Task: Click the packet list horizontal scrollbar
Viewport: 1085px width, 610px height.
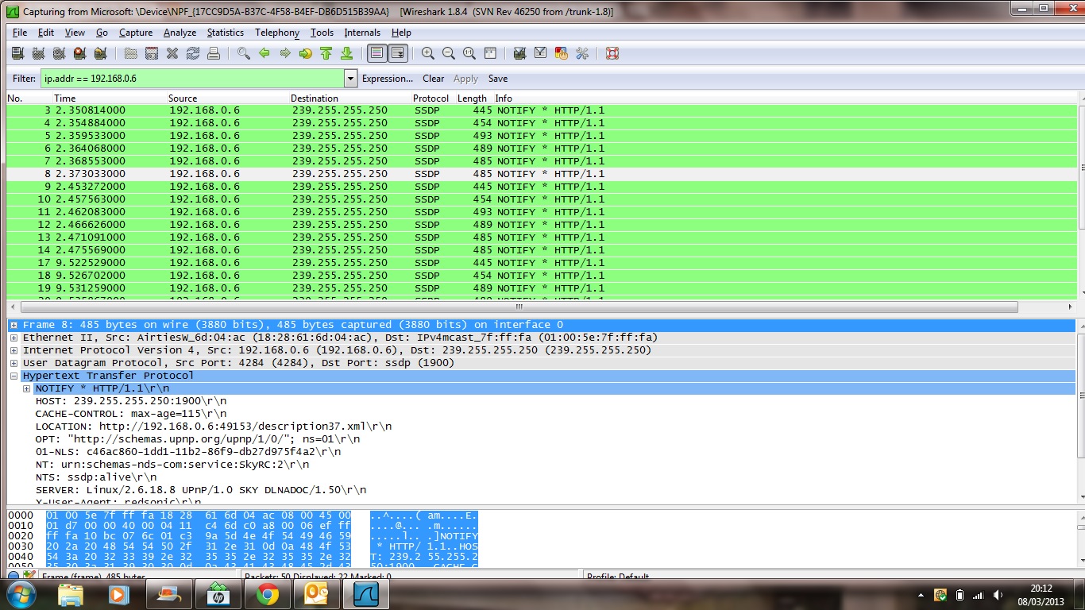Action: tap(519, 307)
